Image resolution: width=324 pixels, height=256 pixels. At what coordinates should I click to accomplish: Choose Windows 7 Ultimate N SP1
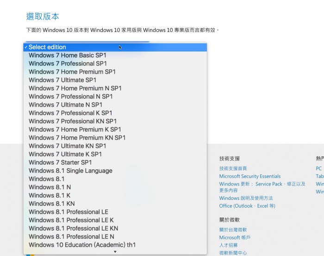115,105
